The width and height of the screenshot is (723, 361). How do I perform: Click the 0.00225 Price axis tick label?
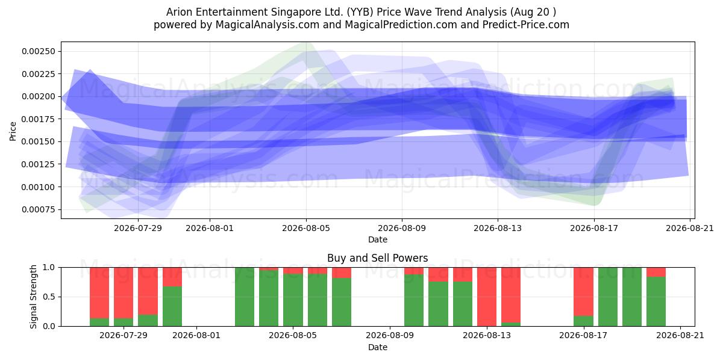click(39, 74)
